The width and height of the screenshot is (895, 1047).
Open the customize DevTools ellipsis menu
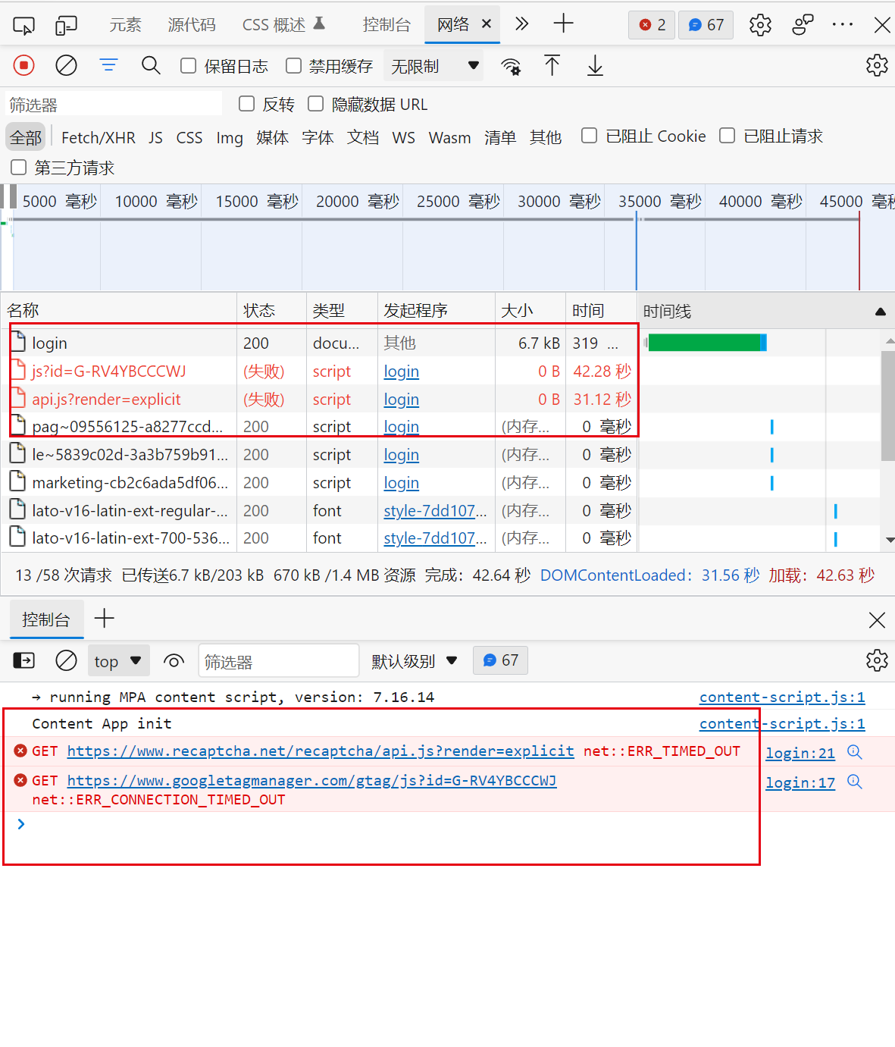click(843, 25)
